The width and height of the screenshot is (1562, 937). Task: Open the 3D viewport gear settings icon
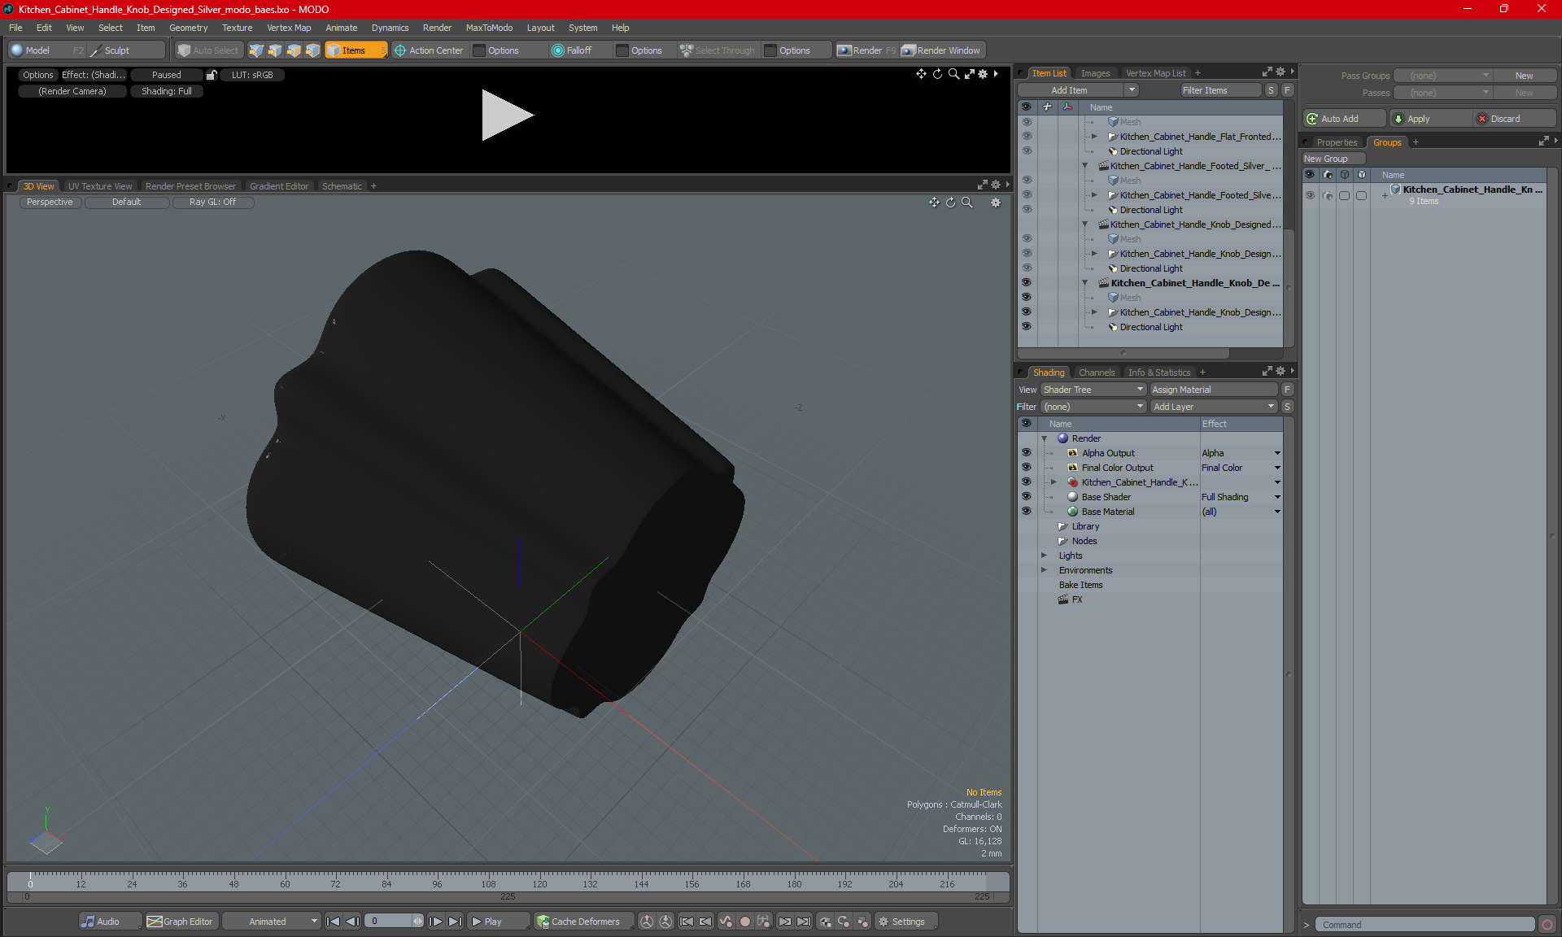coord(996,203)
